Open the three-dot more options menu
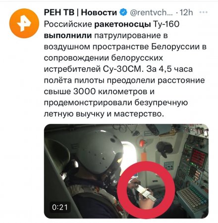 [203, 12]
